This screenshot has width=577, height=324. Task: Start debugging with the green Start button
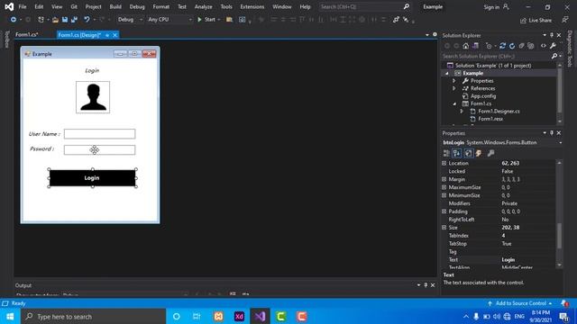pyautogui.click(x=206, y=20)
